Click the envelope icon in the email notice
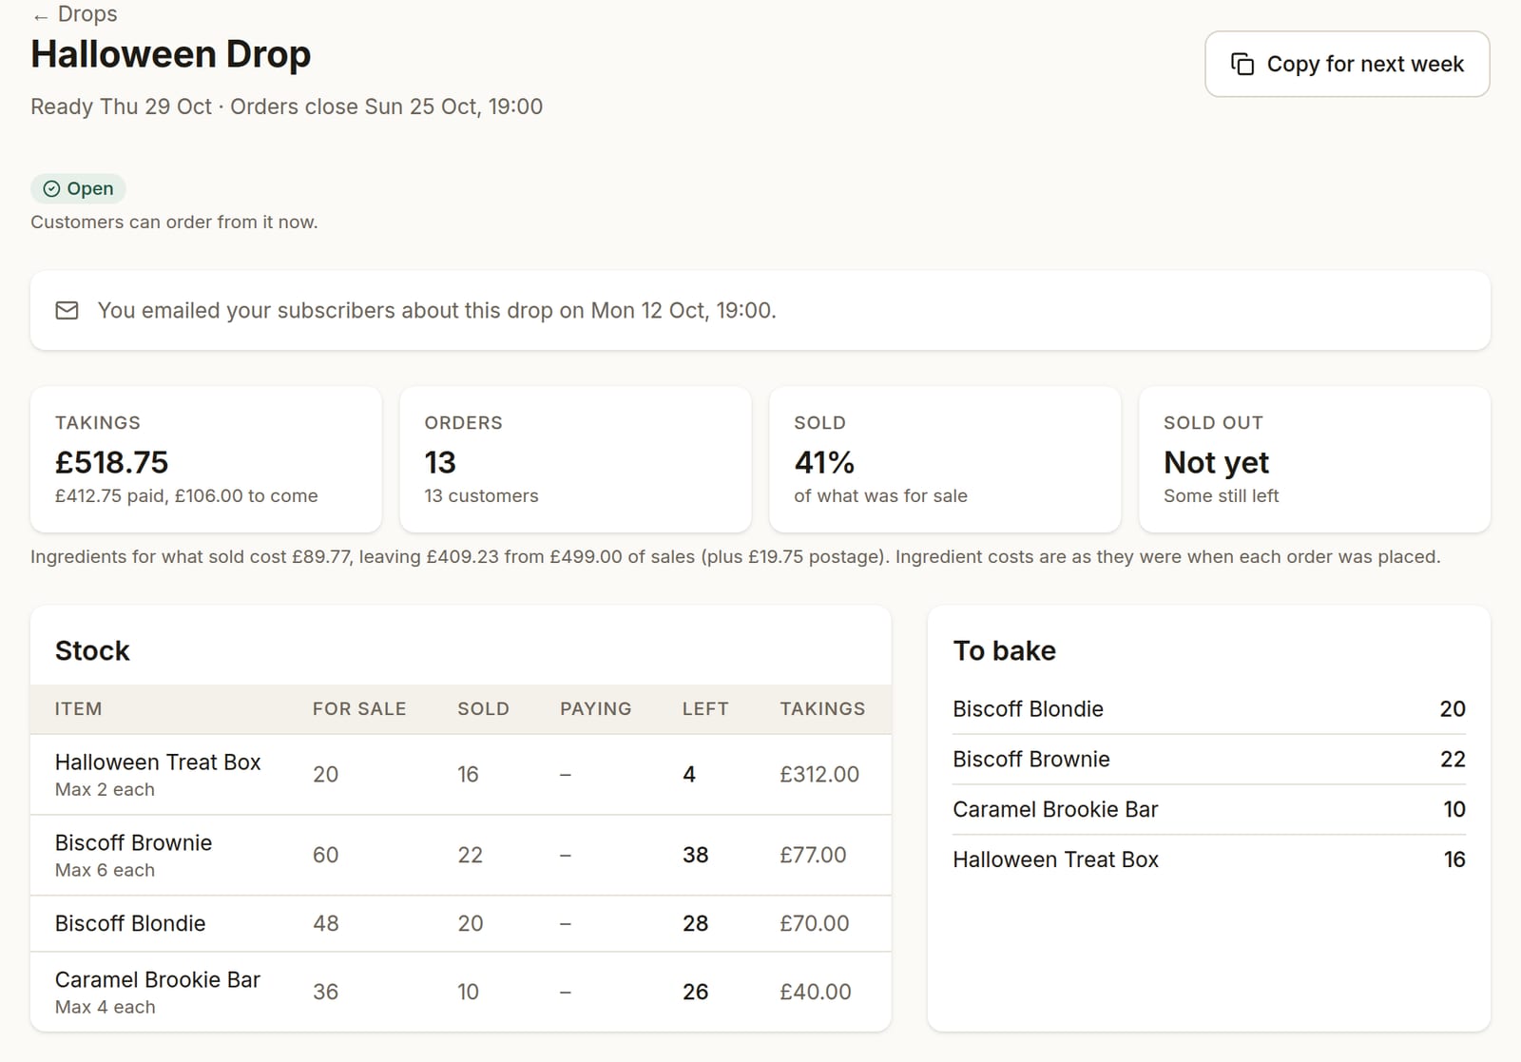This screenshot has width=1521, height=1062. click(67, 311)
